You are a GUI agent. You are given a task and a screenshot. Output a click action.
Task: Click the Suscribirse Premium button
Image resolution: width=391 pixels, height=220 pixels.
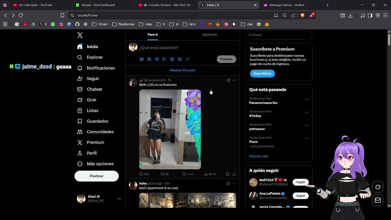click(262, 74)
